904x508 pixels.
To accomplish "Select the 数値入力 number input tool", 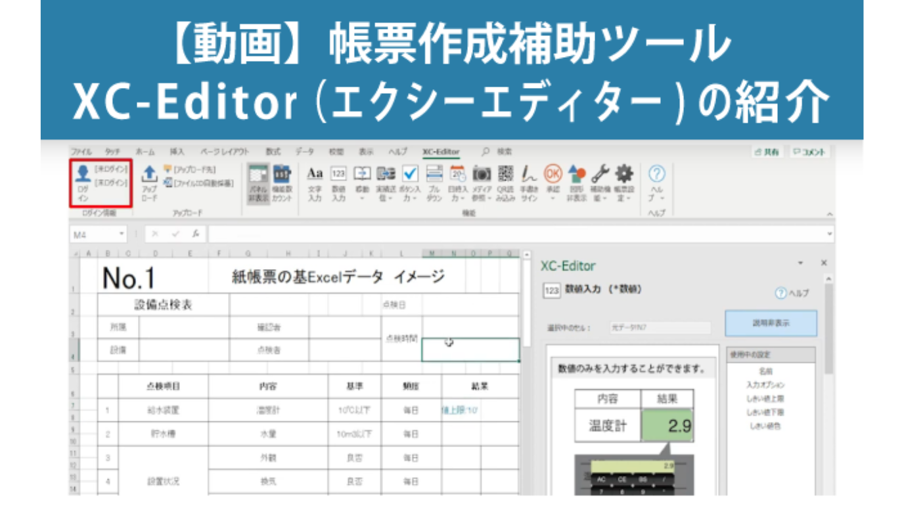I will (x=338, y=173).
